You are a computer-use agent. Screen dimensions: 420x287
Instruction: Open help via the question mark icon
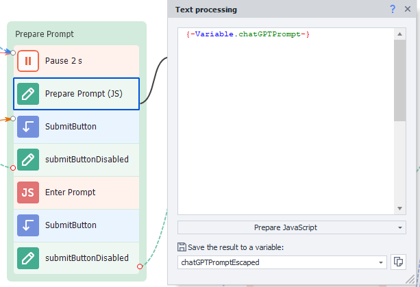coord(393,9)
